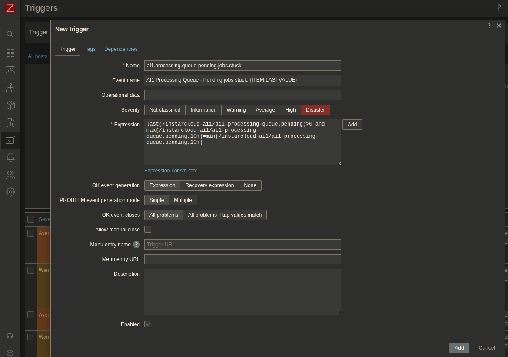Choose None for OK event generation
The image size is (508, 357).
click(x=250, y=185)
